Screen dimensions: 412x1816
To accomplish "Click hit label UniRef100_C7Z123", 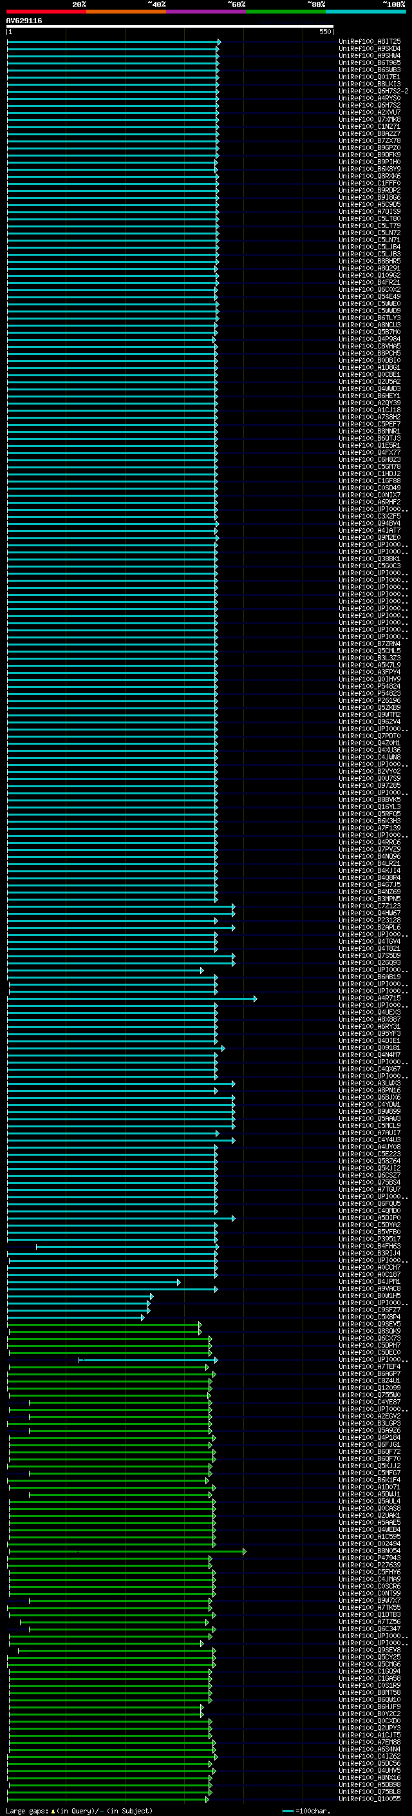I will 370,906.
